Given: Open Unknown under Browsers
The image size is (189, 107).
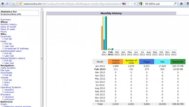Looking at the screenshot, I should coord(9,99).
